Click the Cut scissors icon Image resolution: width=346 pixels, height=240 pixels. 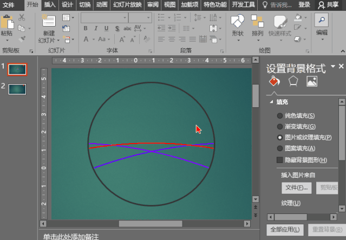pos(22,18)
